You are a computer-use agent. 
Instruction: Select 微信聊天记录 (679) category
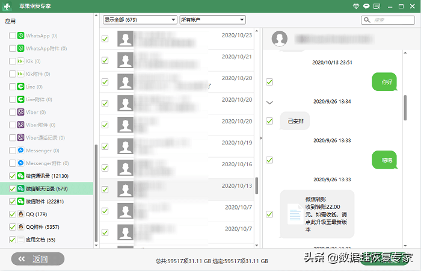[x=47, y=188]
